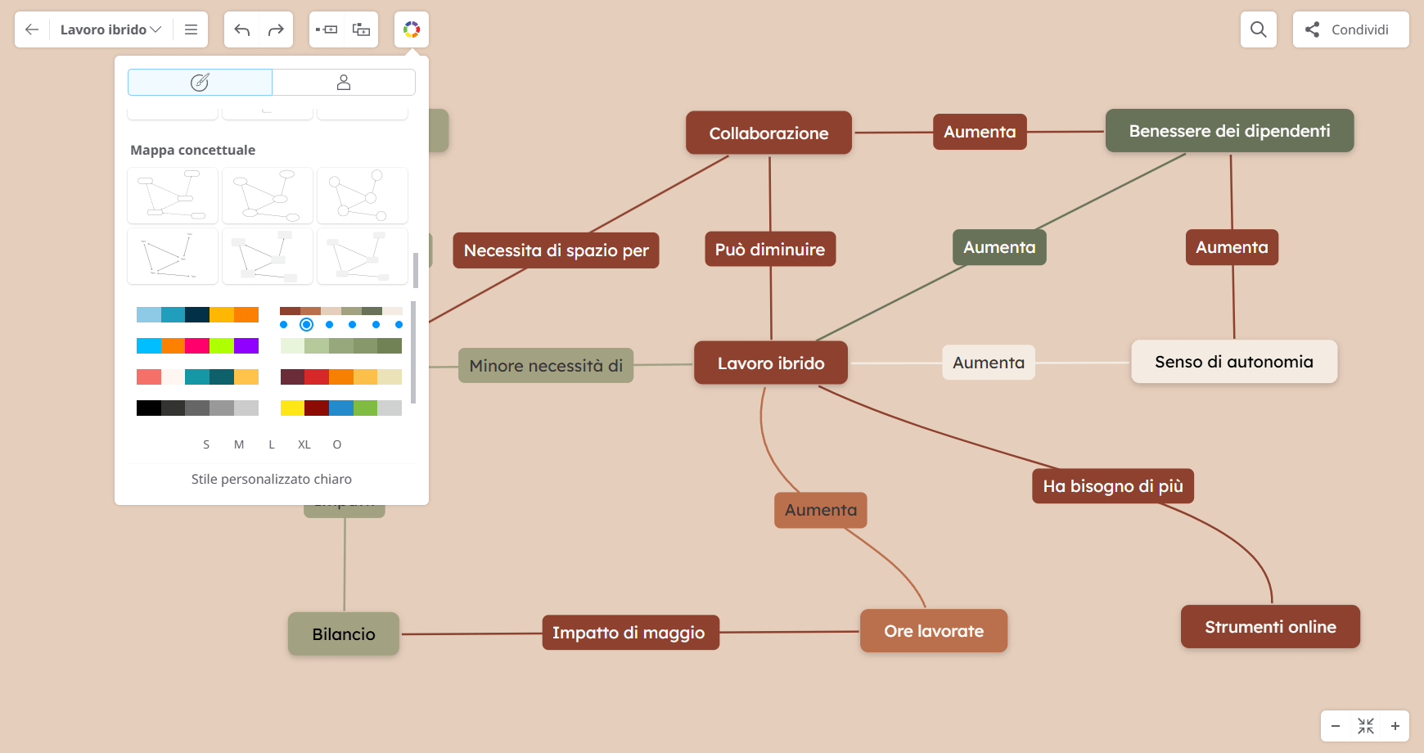Screen dimensions: 1424x753
Task: Choose layout with ellipse nodes
Action: [x=268, y=196]
